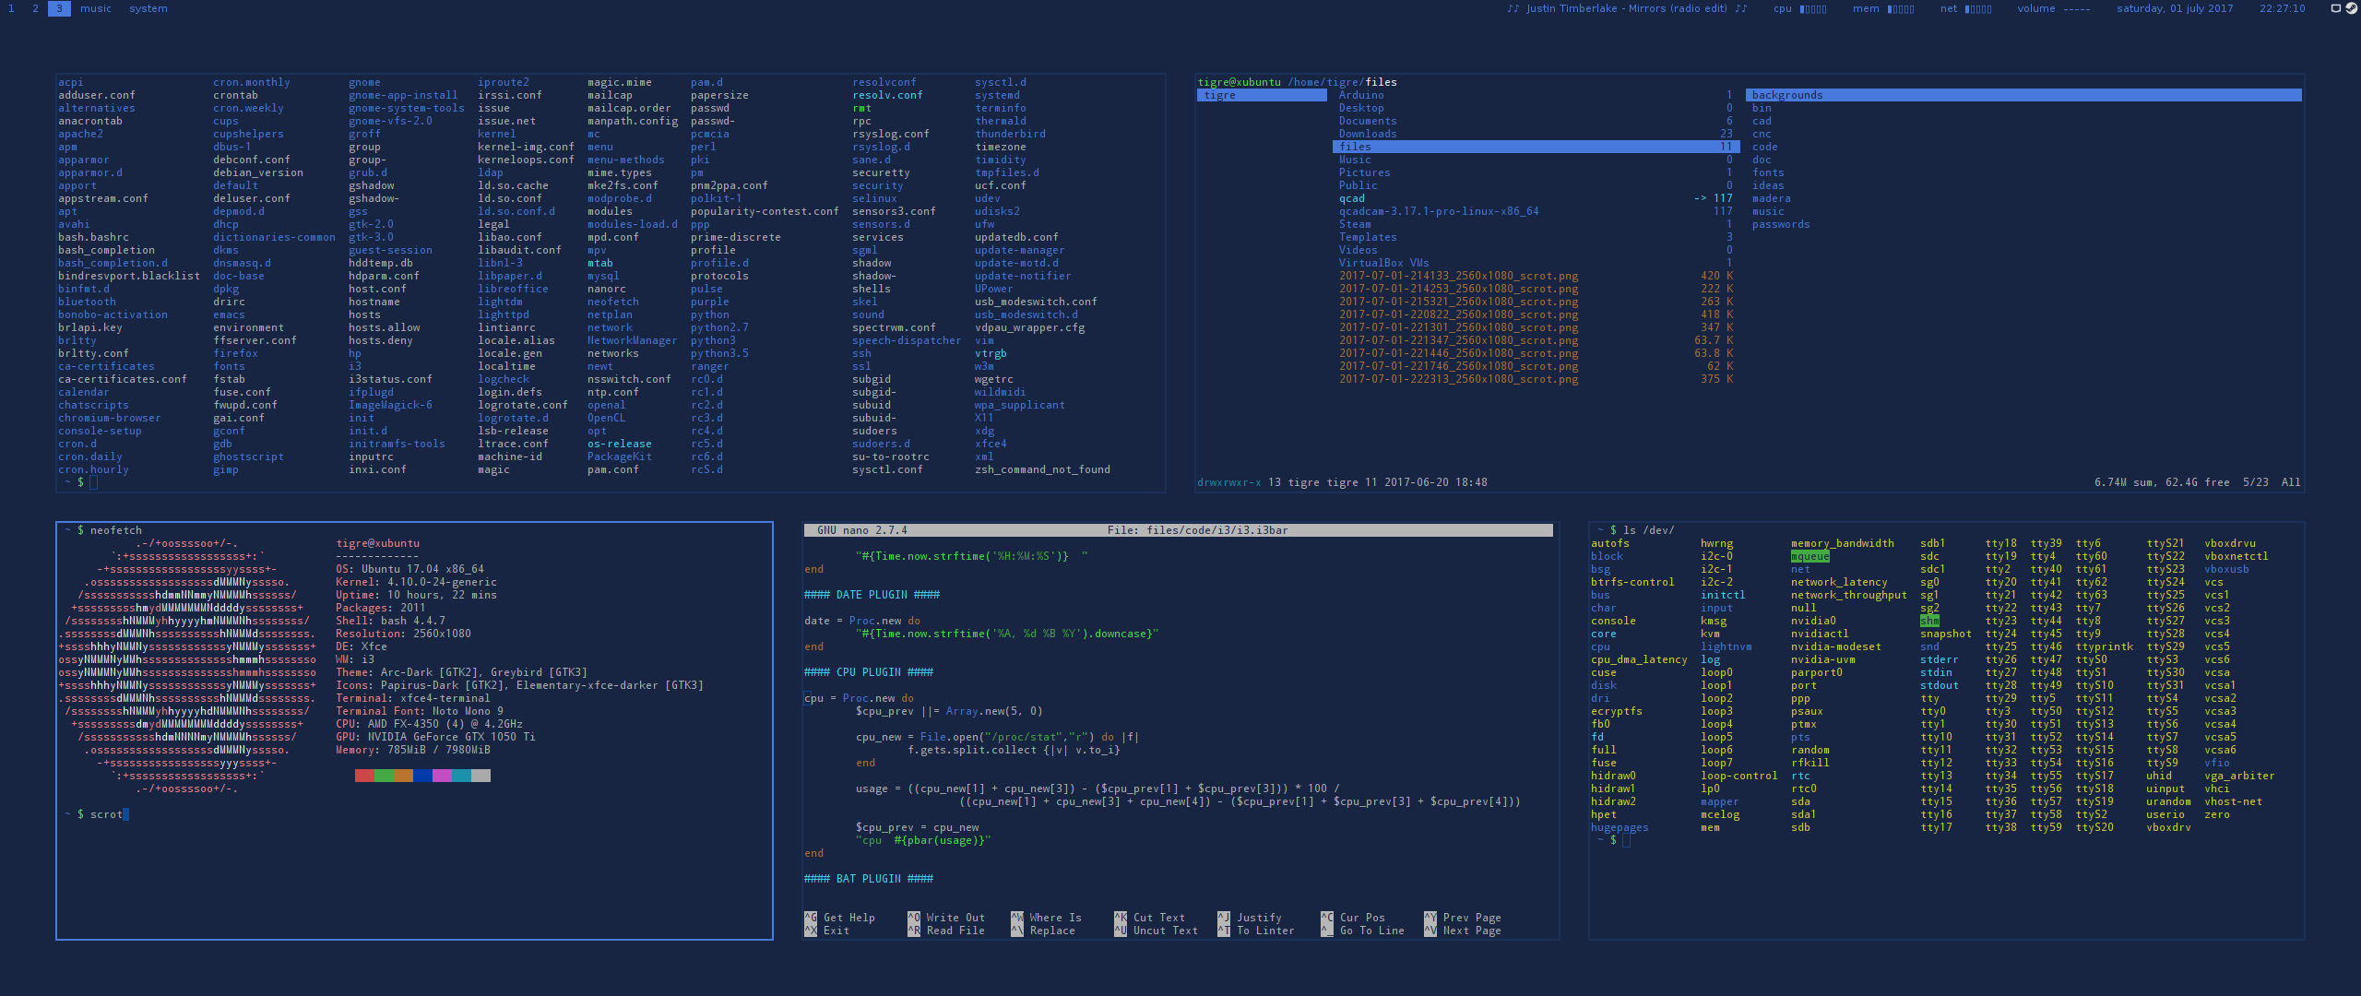2361x996 pixels.
Task: Click the Where Is shortcut in nano
Action: pyautogui.click(x=1055, y=918)
